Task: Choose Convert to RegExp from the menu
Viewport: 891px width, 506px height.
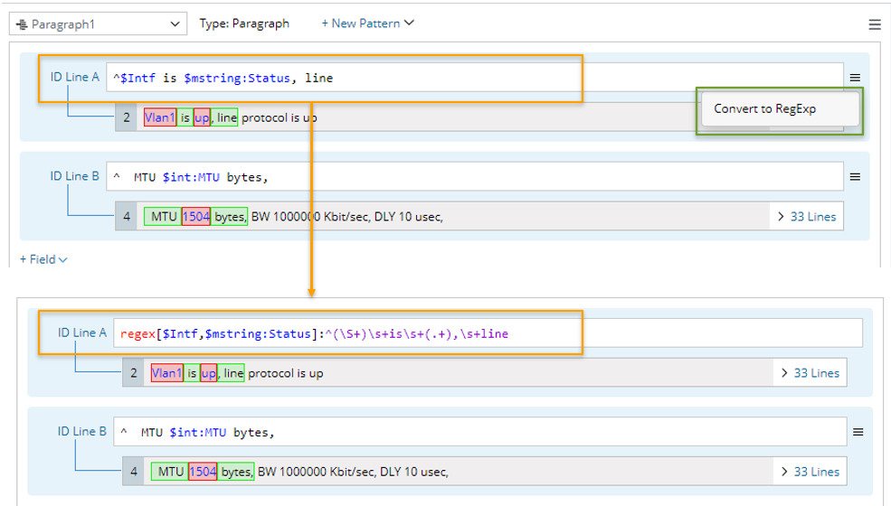Action: (764, 108)
